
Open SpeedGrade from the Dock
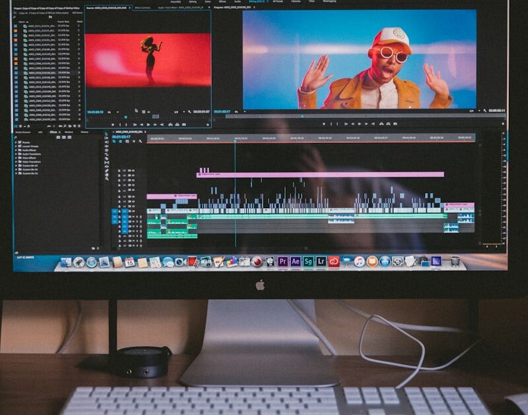(x=308, y=262)
